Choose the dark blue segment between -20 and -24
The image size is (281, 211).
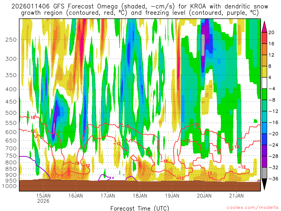[x=264, y=139]
